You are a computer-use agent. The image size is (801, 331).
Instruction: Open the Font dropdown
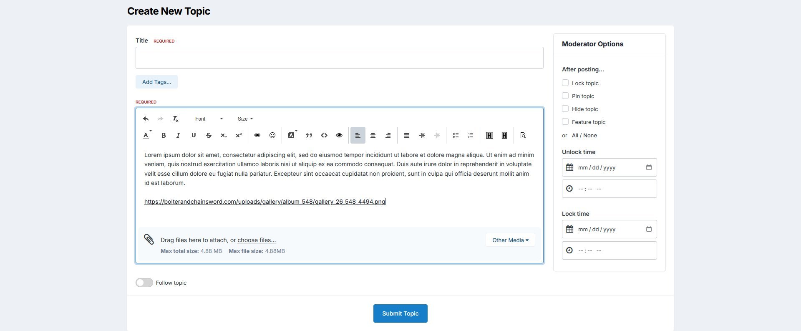pyautogui.click(x=209, y=119)
